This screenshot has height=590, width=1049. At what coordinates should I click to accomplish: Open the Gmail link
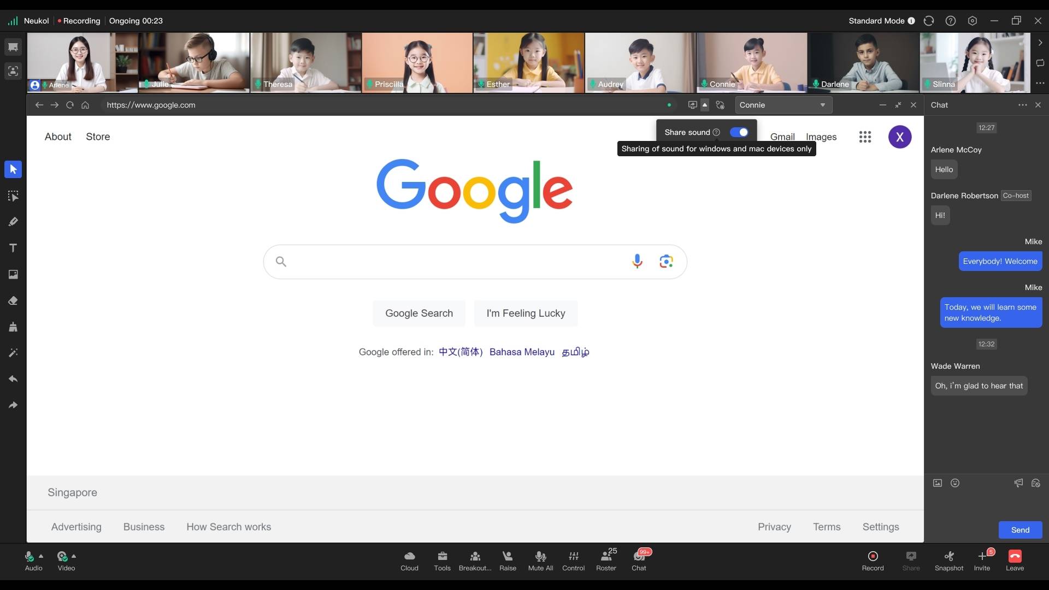[782, 137]
